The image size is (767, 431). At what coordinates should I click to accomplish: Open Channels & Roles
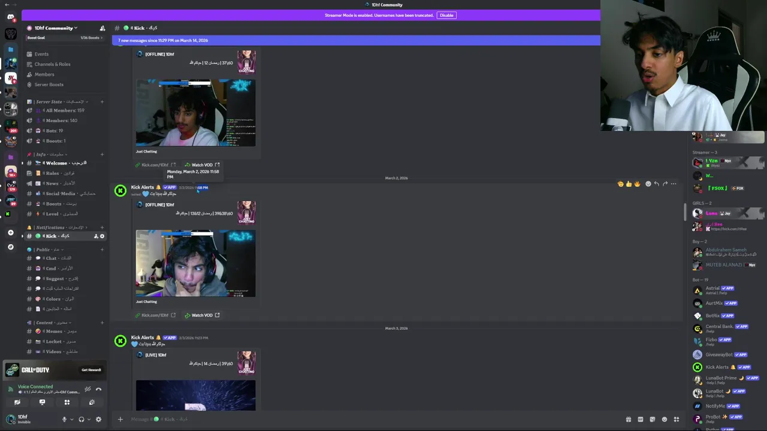tap(65, 64)
